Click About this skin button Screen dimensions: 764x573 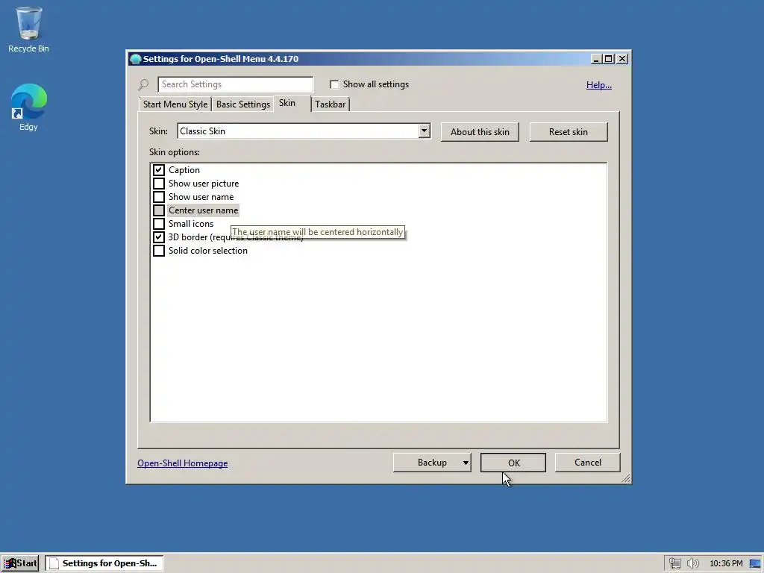480,132
